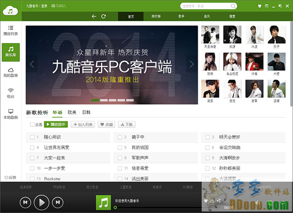293x213 pixels.
Task: Open the 儿童歌曲 category link
Action: coord(126,187)
